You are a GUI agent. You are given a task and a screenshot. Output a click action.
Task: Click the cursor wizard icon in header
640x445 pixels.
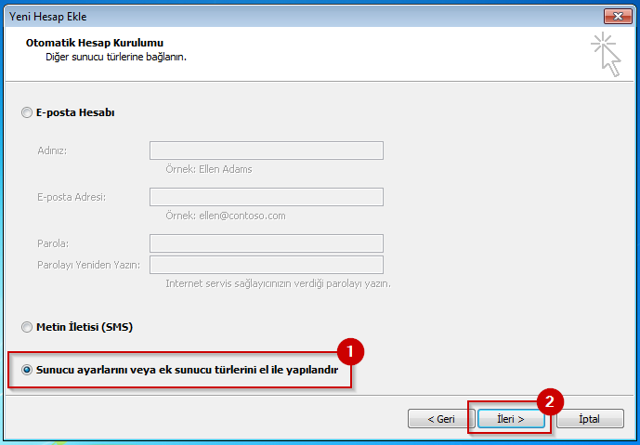tap(605, 53)
